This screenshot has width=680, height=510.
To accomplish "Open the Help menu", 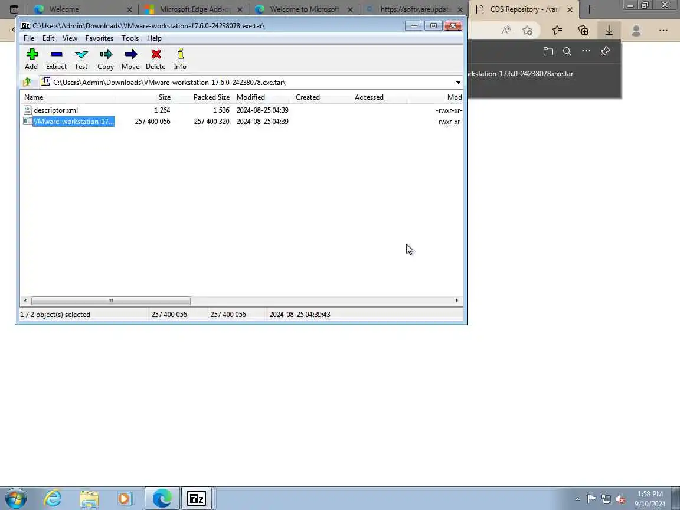I will pyautogui.click(x=154, y=38).
